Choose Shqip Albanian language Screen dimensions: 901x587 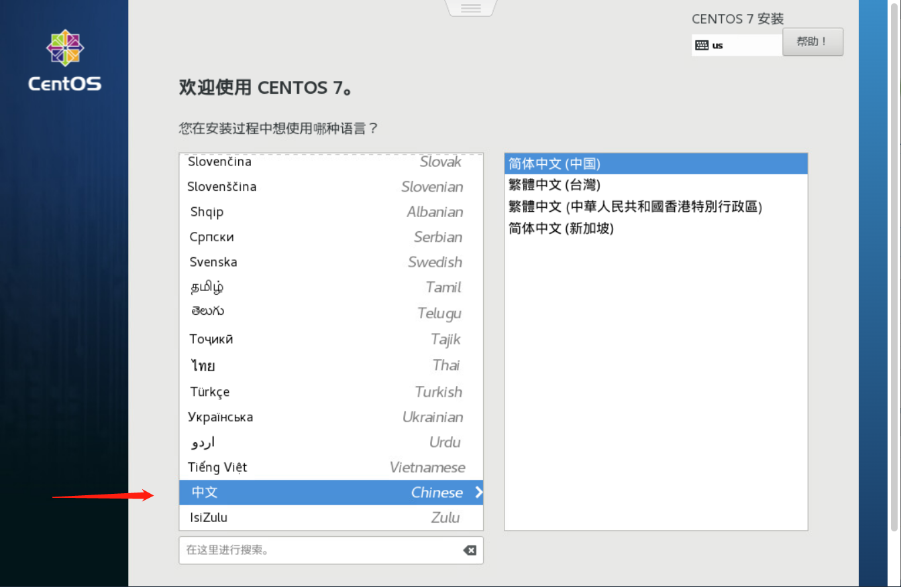pos(331,212)
